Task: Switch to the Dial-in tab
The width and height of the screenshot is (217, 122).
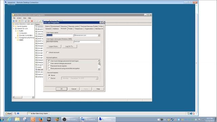Action: (x=47, y=26)
